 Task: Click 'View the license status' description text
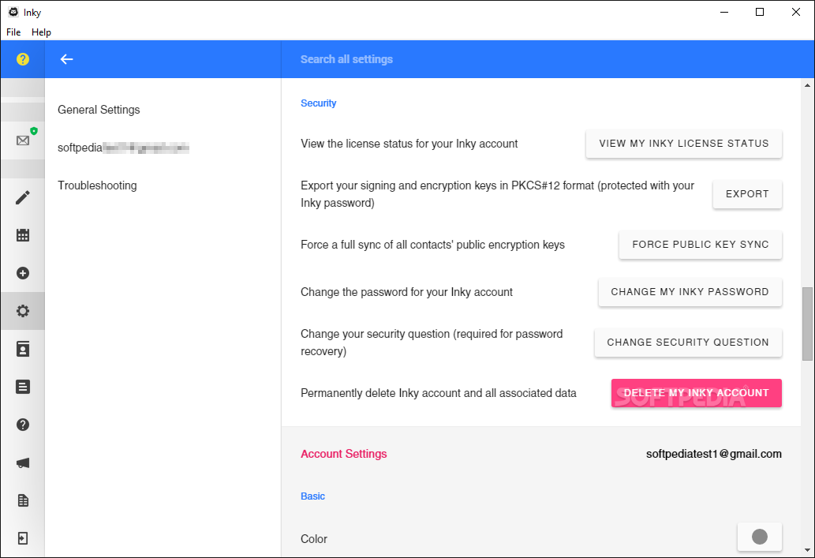pyautogui.click(x=409, y=144)
